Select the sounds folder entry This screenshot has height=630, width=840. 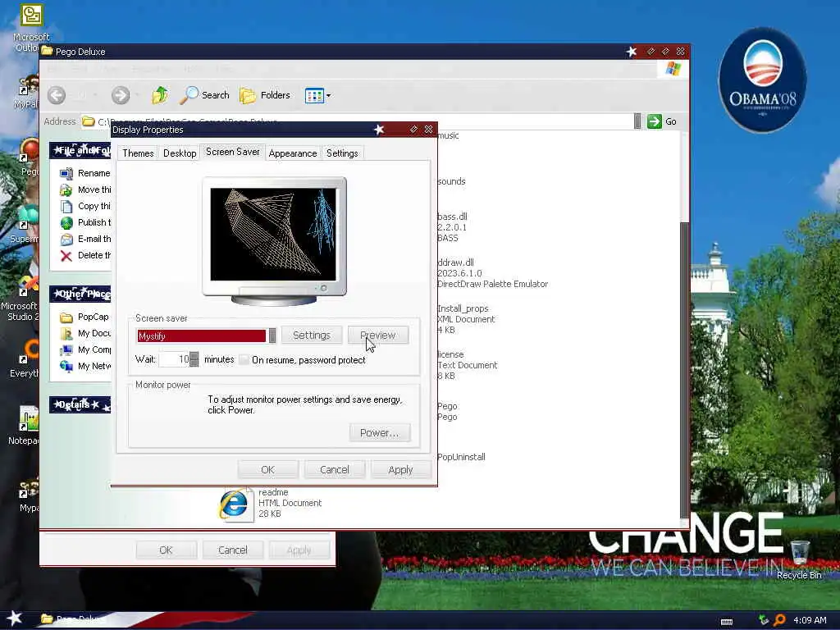tap(451, 181)
